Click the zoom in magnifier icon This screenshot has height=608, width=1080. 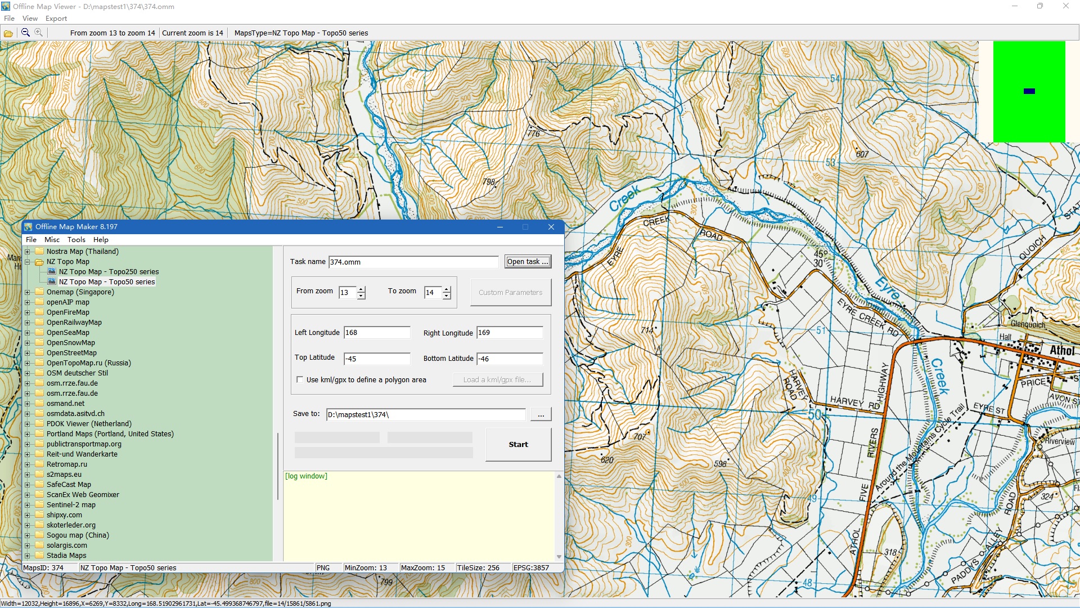click(x=38, y=33)
